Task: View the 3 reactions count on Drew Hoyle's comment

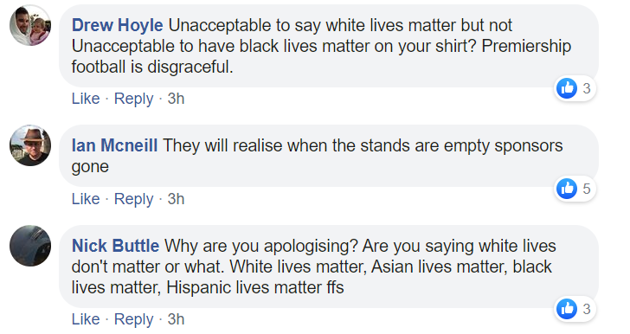Action: 587,88
